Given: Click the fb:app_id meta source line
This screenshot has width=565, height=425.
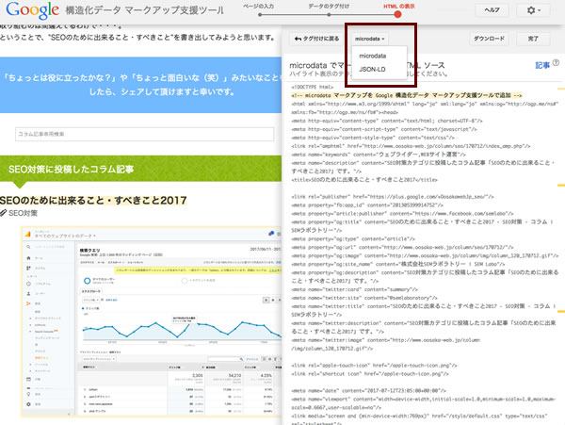Looking at the screenshot, I should [368, 205].
